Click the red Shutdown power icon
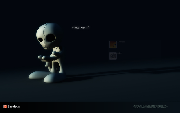The image size is (180, 113). (5, 107)
